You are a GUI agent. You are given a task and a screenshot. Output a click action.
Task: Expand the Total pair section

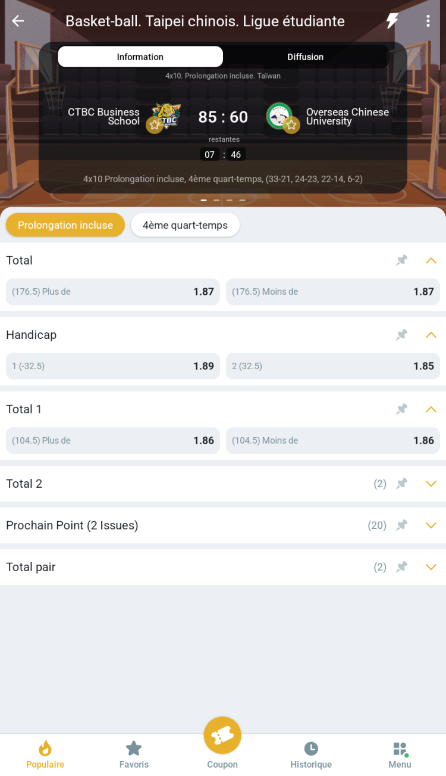click(x=431, y=567)
